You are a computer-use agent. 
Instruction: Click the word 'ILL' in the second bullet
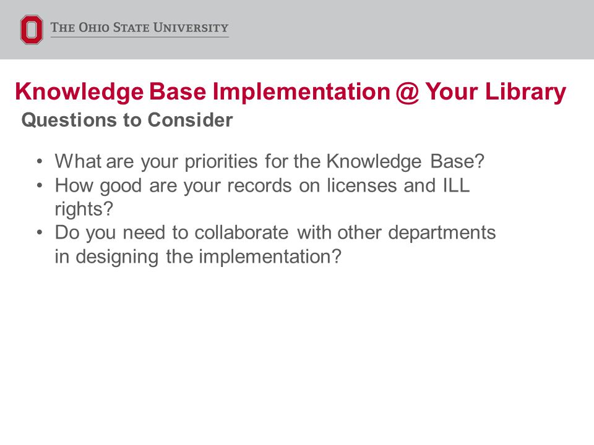456,185
